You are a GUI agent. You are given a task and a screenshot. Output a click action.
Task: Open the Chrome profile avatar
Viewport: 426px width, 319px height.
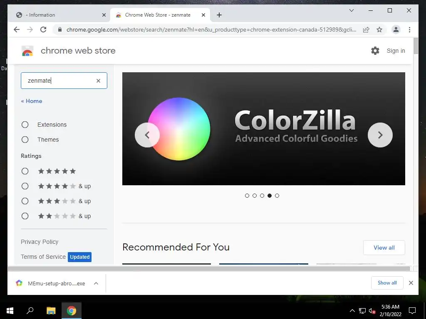pos(396,29)
